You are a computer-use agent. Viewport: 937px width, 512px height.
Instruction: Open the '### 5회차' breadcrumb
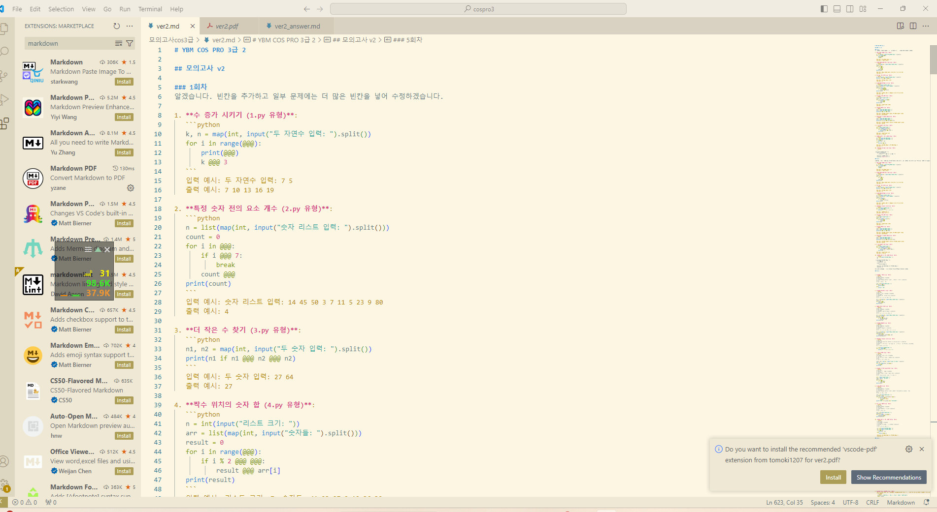point(403,40)
